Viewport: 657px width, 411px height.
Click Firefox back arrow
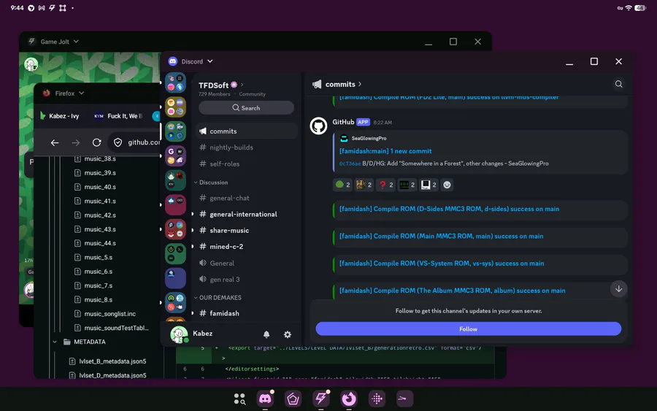click(55, 143)
